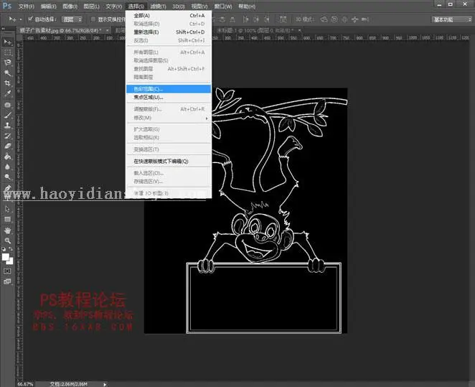
Task: Swap foreground and background colors icon
Action: (x=11, y=249)
